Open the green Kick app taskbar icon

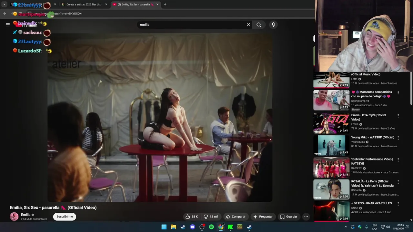coord(230,227)
